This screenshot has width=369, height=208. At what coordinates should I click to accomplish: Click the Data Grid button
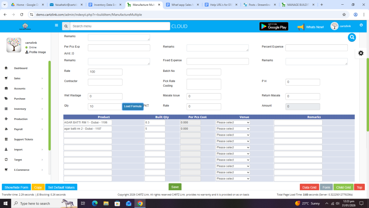click(309, 187)
